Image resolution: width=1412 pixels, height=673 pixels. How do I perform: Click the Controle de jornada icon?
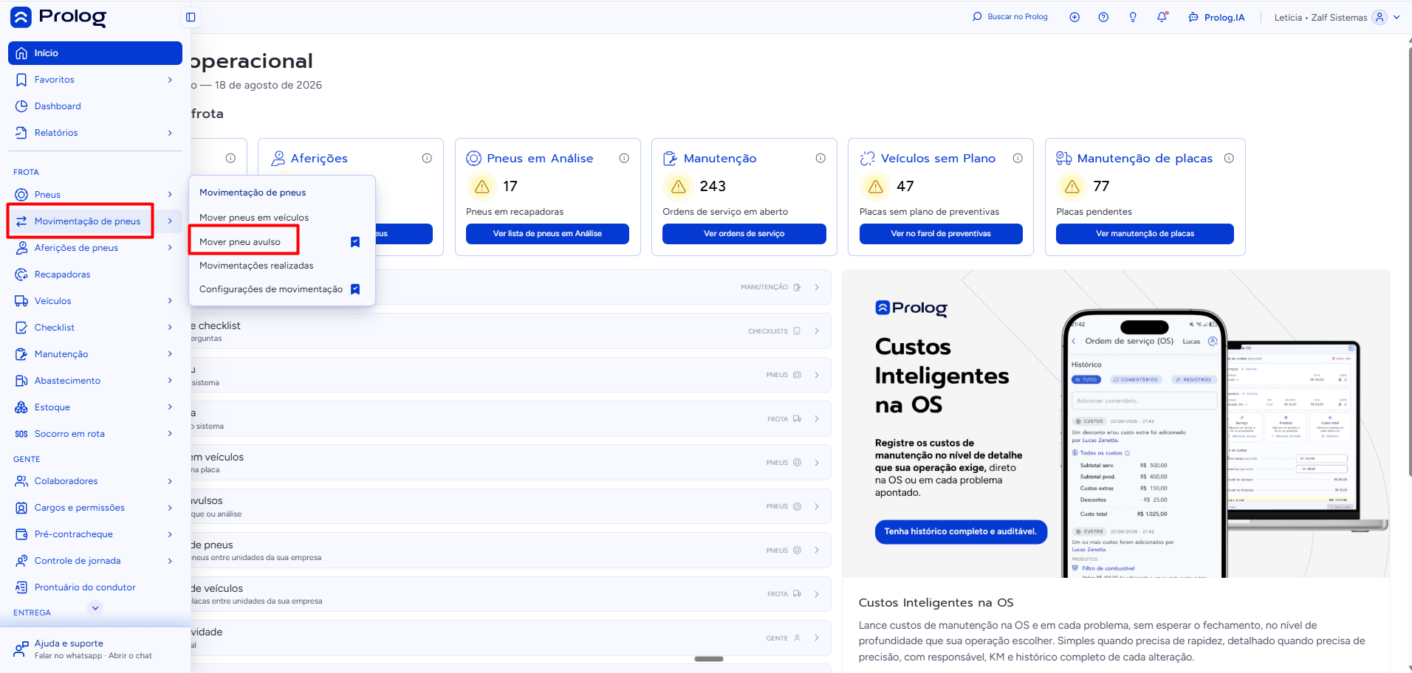[21, 561]
